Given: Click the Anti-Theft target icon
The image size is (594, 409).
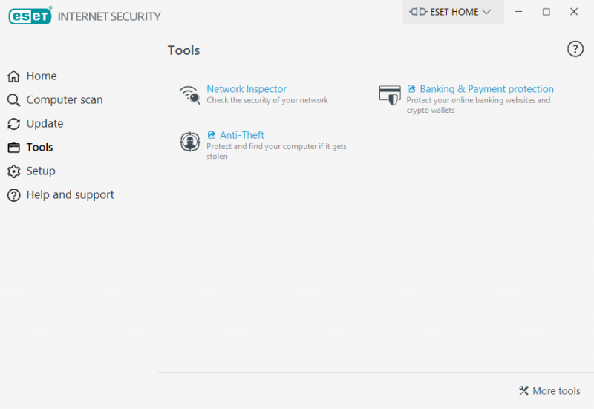Looking at the screenshot, I should tap(190, 142).
